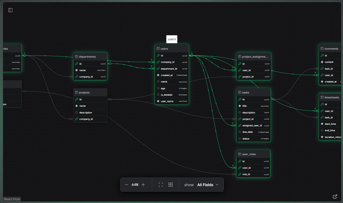The width and height of the screenshot is (343, 203).
Task: Click the 64% zoom level display
Action: [135, 185]
